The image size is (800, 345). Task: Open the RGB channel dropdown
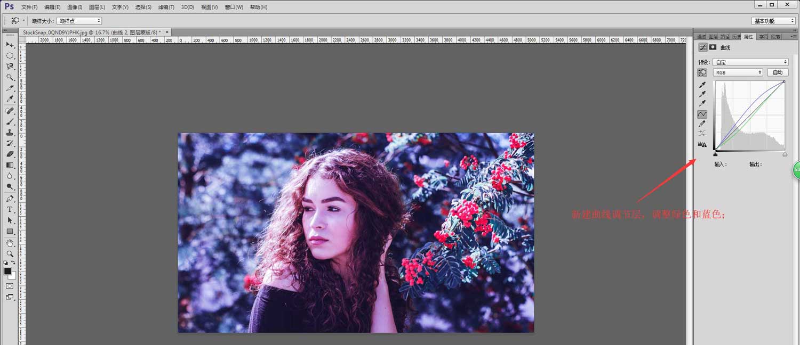point(738,72)
